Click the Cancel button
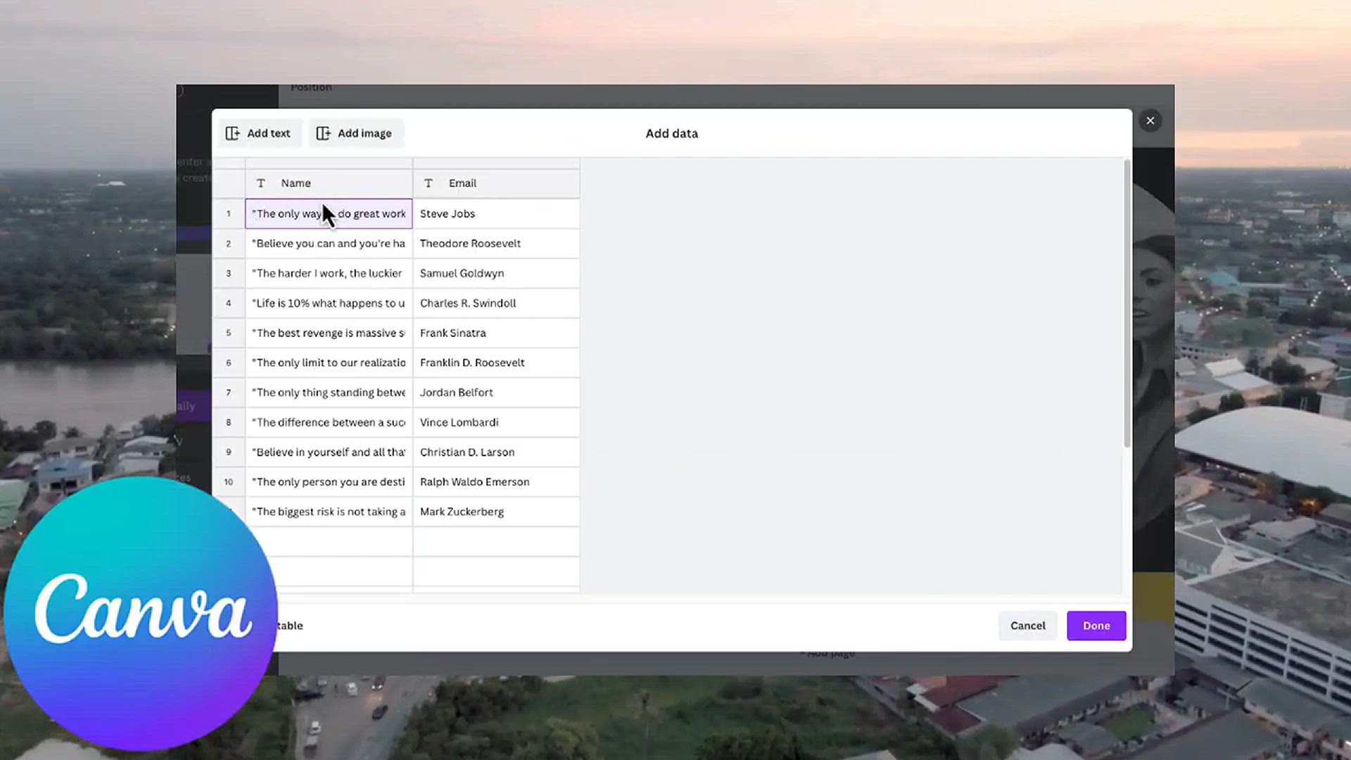1351x760 pixels. (x=1028, y=626)
